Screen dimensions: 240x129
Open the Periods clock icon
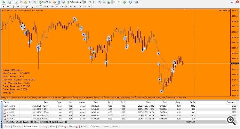(130, 2)
